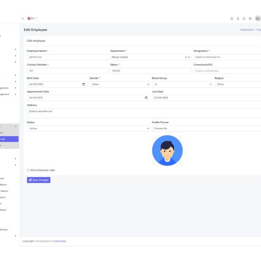Click the Employee Name input field
This screenshot has height=261, width=261.
tap(67, 57)
